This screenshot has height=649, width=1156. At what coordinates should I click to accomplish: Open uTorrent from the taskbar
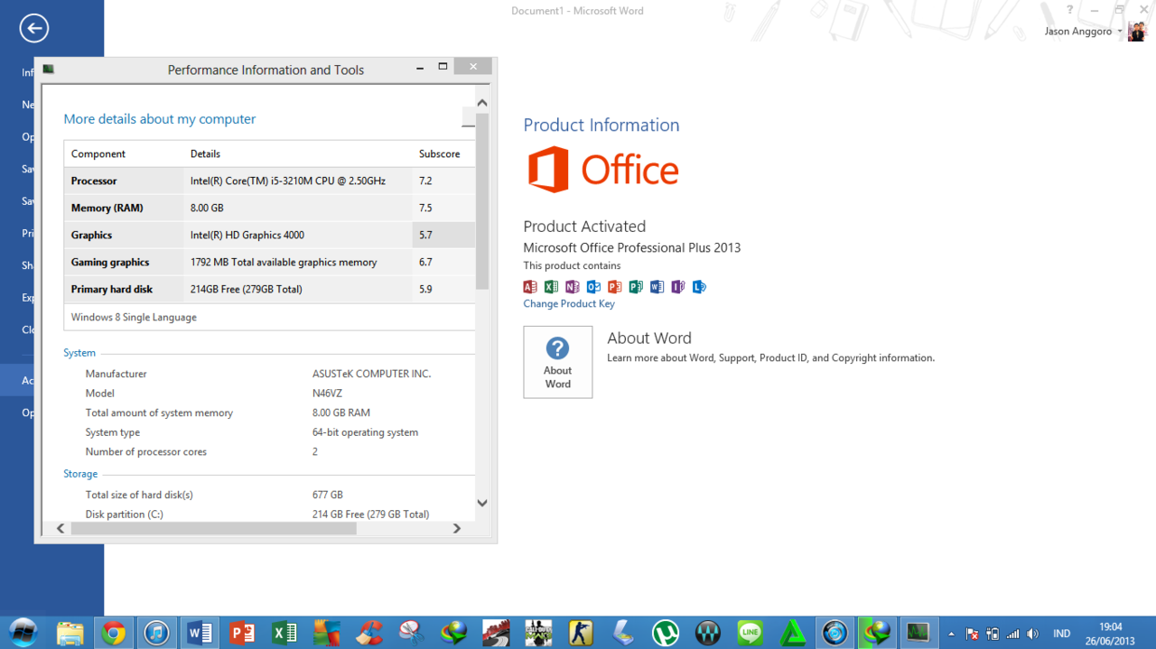pos(666,633)
